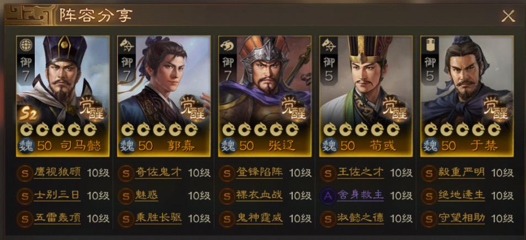The height and width of the screenshot is (240, 526).
Task: View the 荀彧 hero card
Action: pyautogui.click(x=366, y=96)
